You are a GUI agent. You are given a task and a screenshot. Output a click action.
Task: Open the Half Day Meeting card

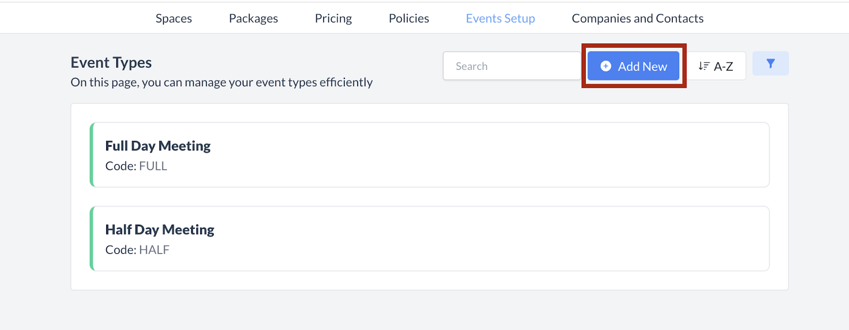(x=430, y=238)
